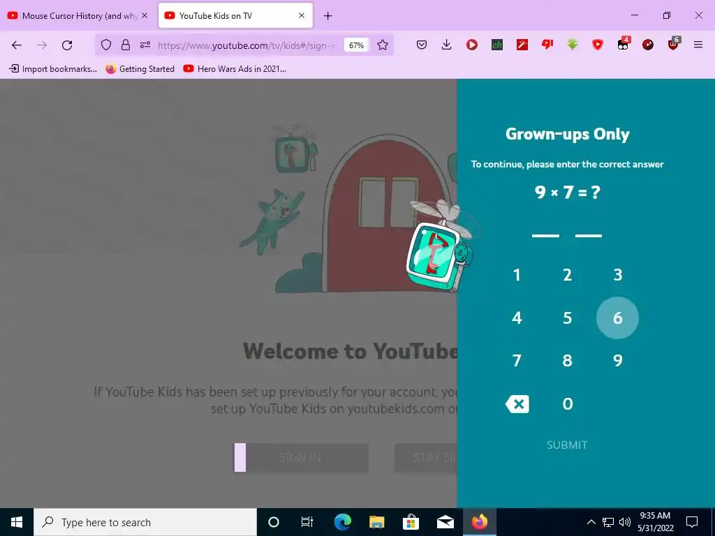Click the 67% zoom level indicator
This screenshot has height=536, width=715.
[356, 45]
